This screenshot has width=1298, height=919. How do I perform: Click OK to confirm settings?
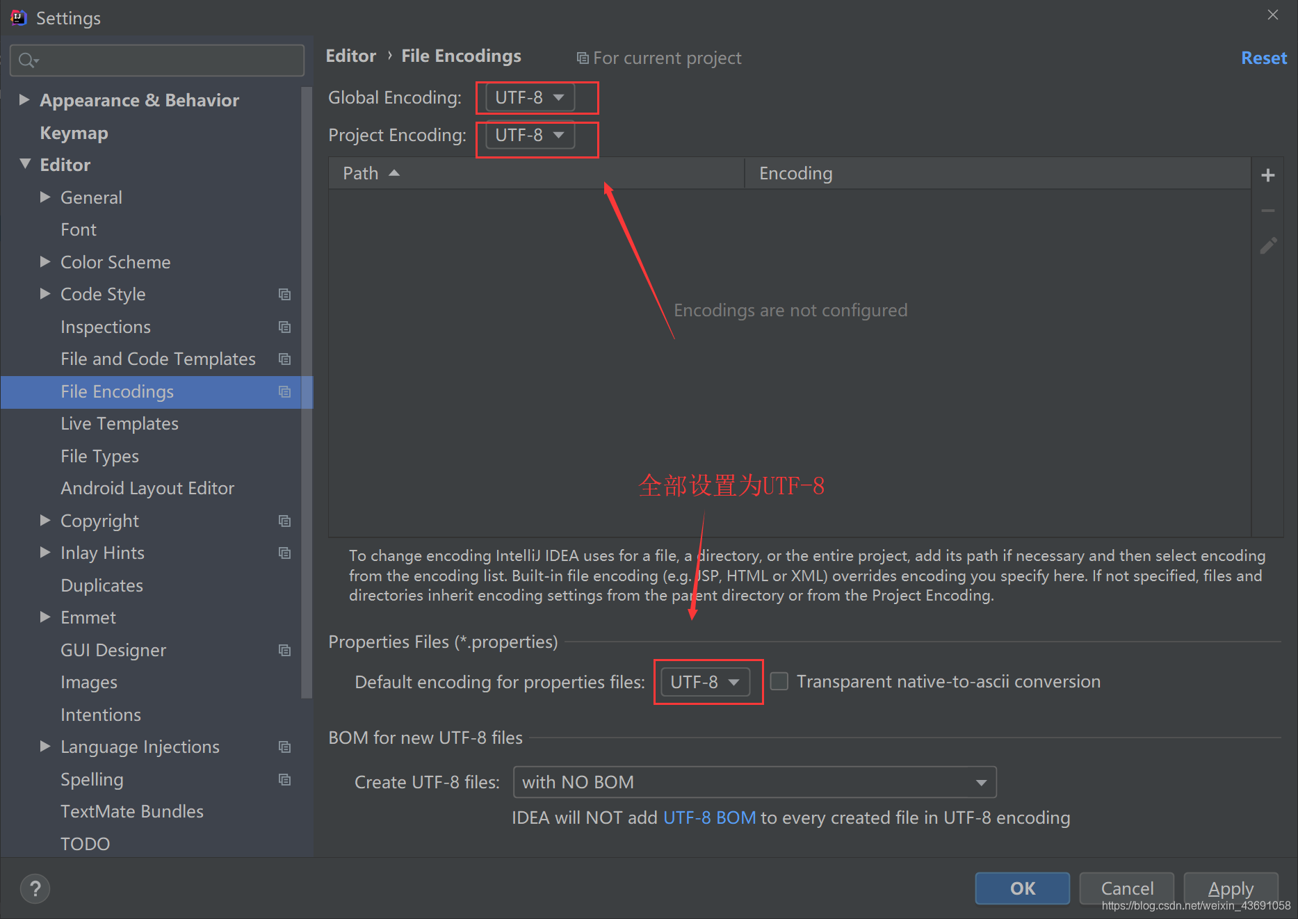[1022, 888]
